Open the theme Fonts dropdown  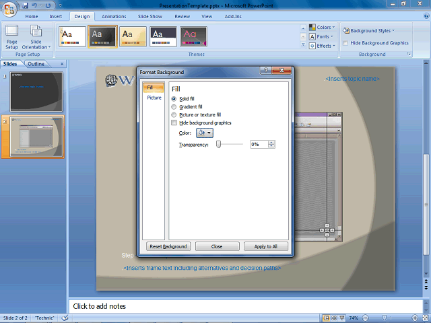(x=321, y=36)
